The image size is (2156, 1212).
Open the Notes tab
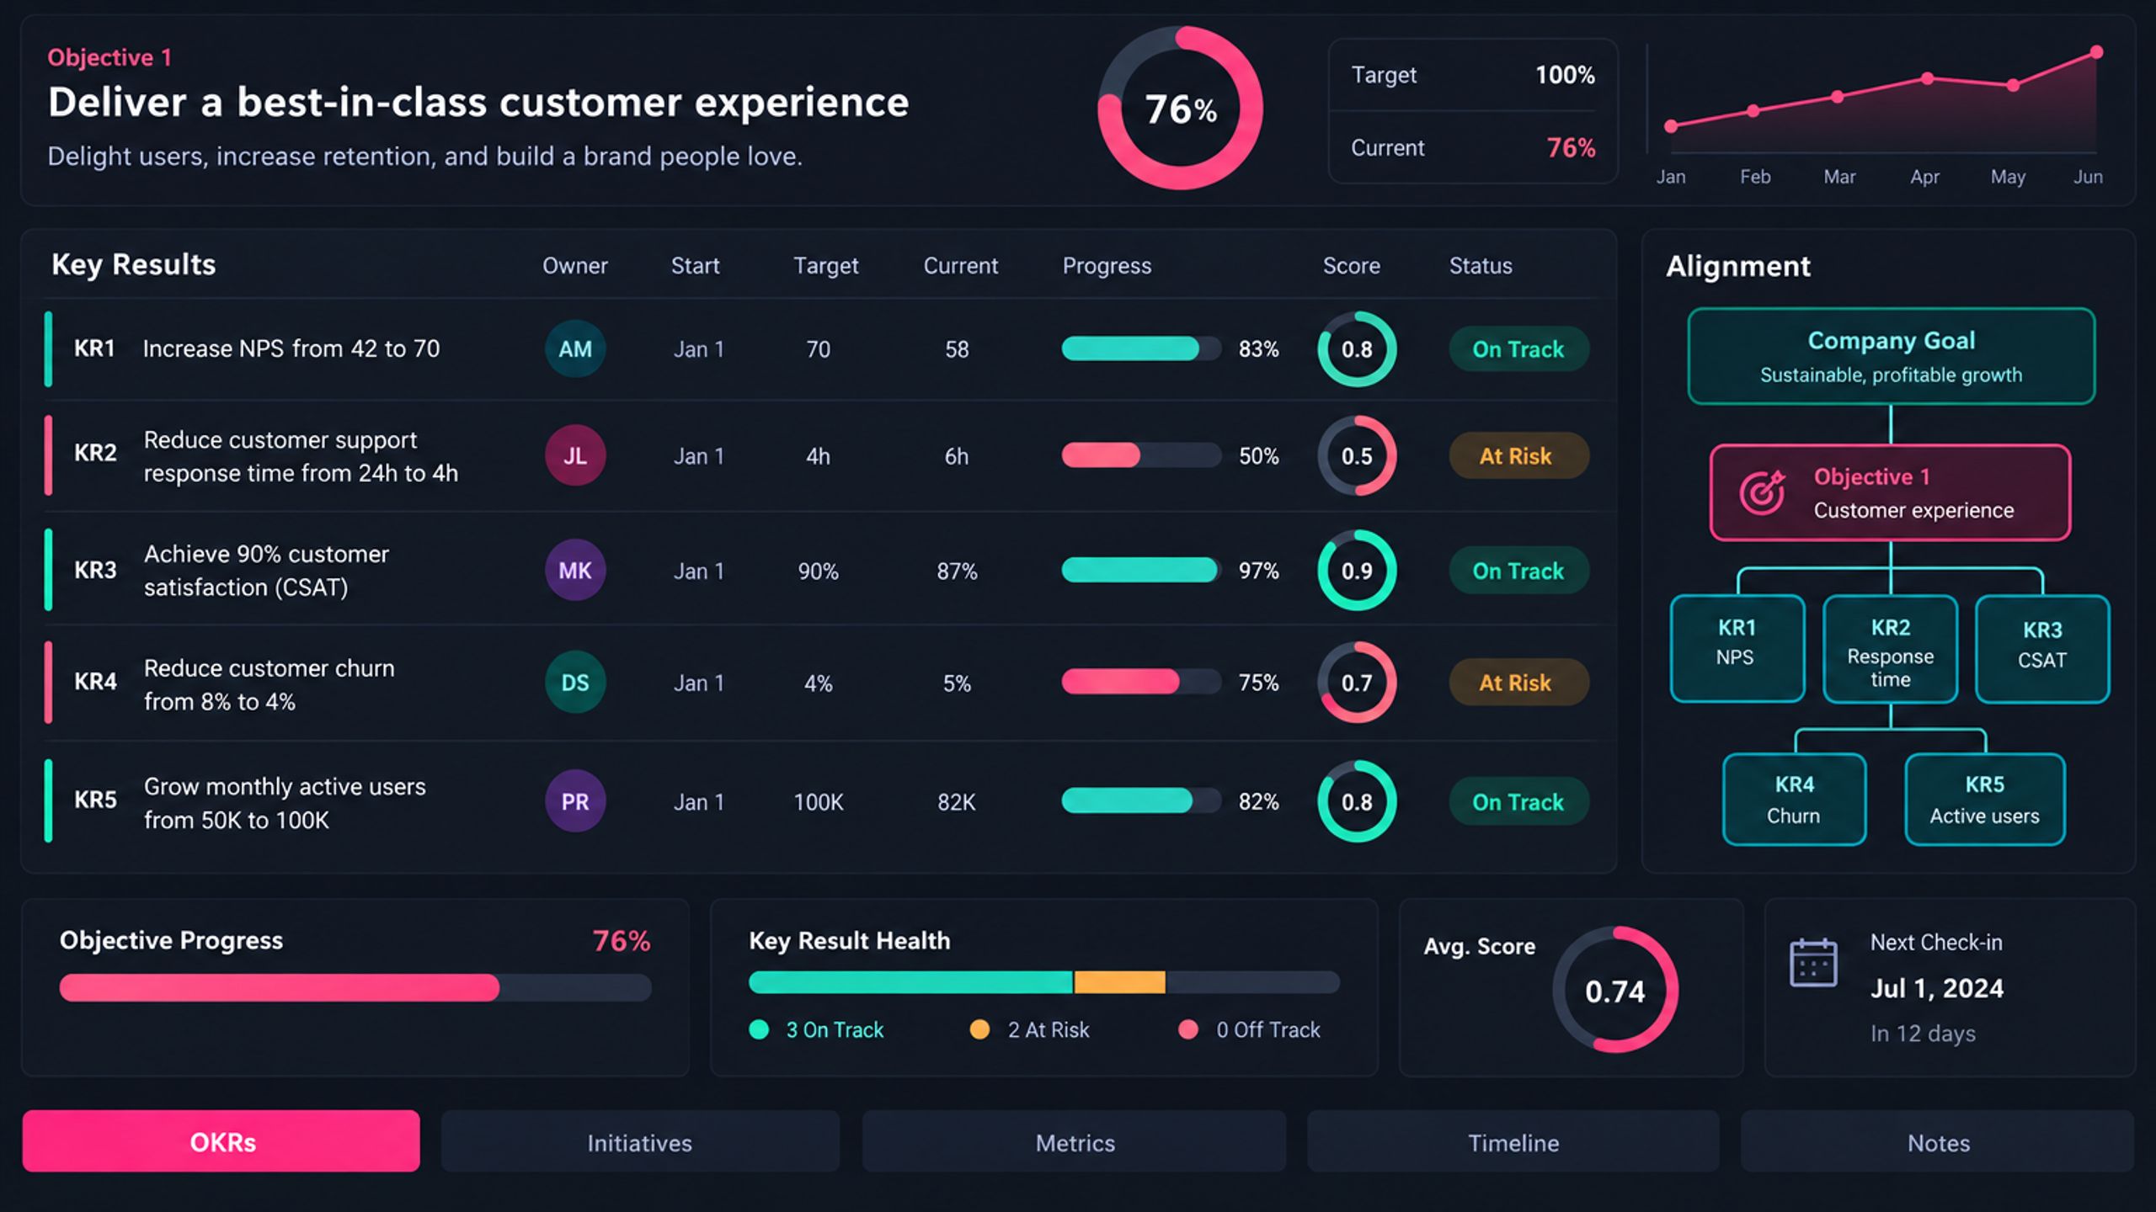[1938, 1141]
